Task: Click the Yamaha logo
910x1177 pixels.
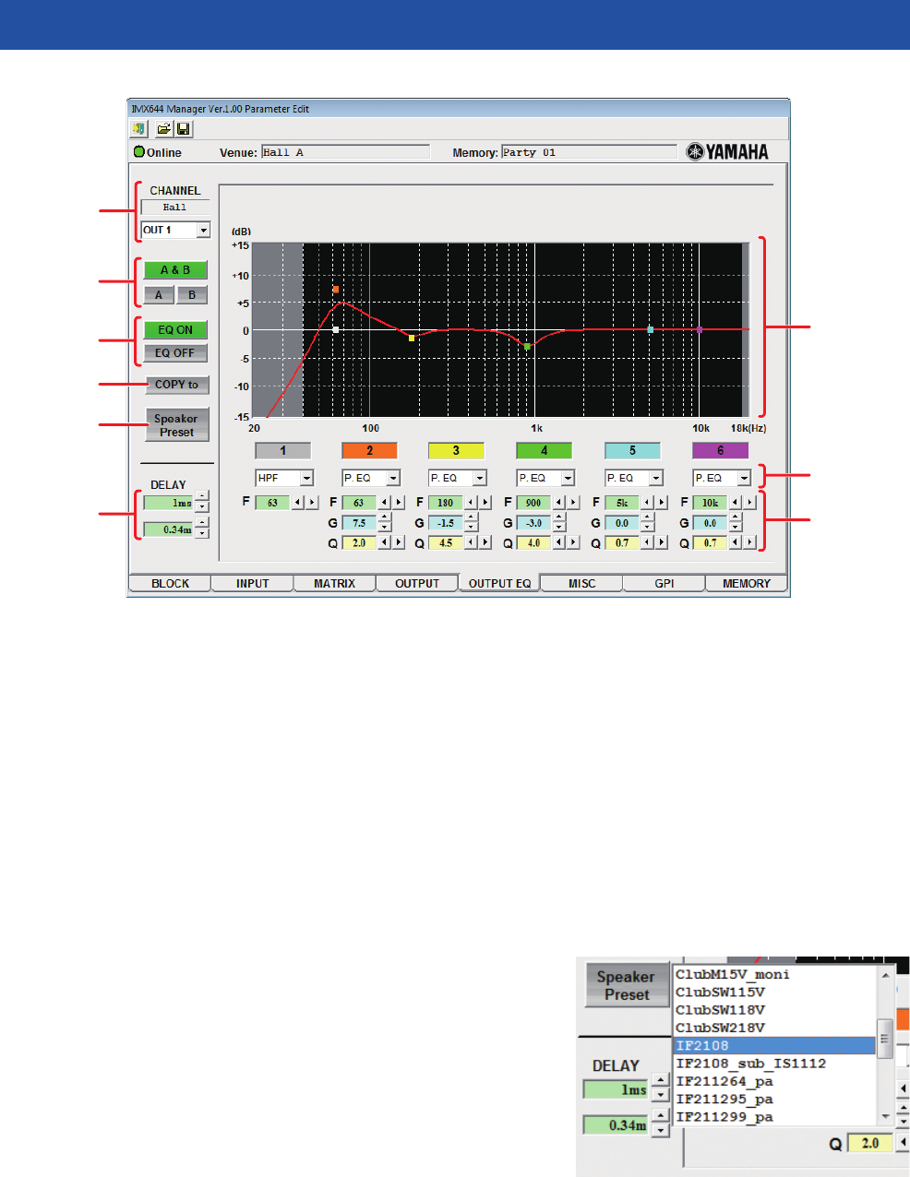Action: [x=728, y=152]
